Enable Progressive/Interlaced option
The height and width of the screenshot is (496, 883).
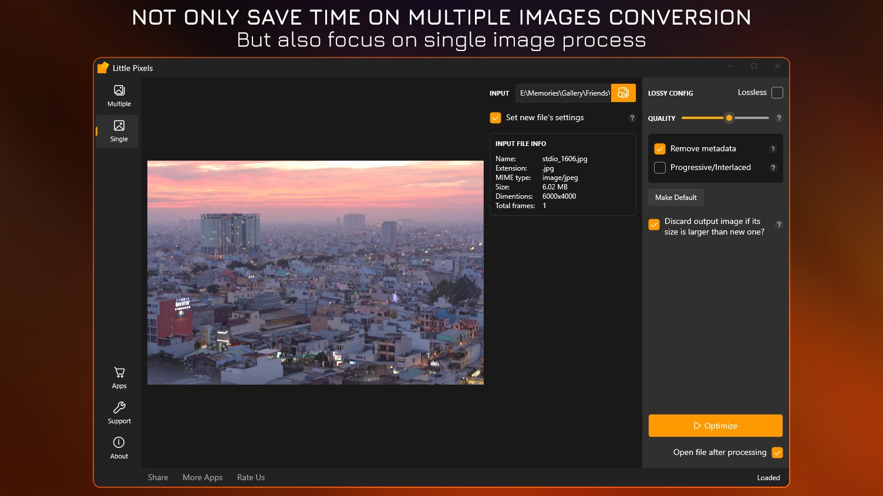click(x=660, y=168)
